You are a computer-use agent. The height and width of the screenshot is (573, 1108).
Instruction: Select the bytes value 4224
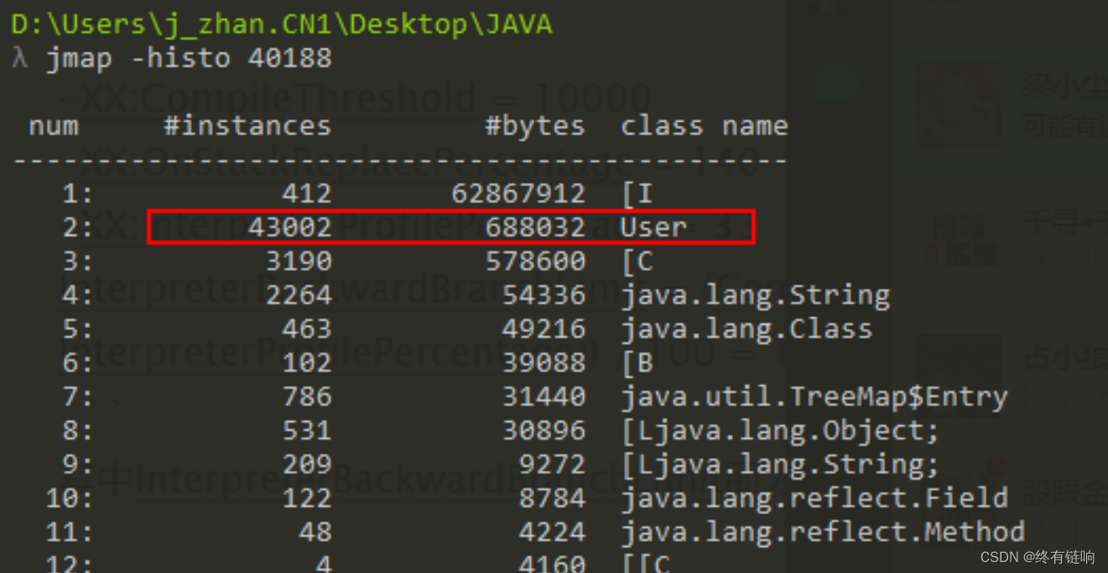tap(552, 532)
